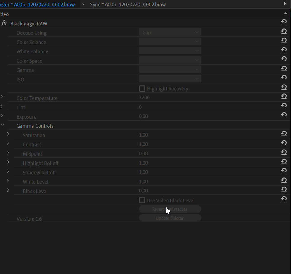The height and width of the screenshot is (274, 291).
Task: Switch to the Master A005_12070220_C002.braw tab
Action: click(37, 4)
